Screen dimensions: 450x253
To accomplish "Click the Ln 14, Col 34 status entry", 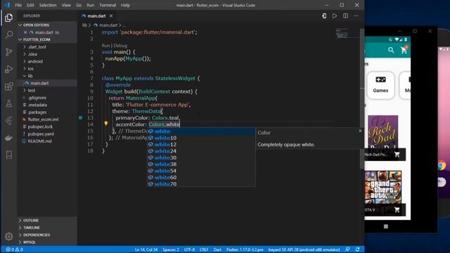I will point(146,249).
